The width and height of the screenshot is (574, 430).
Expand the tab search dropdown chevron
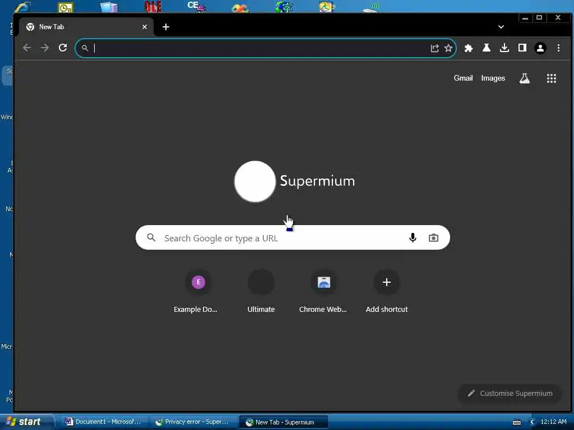click(x=501, y=27)
